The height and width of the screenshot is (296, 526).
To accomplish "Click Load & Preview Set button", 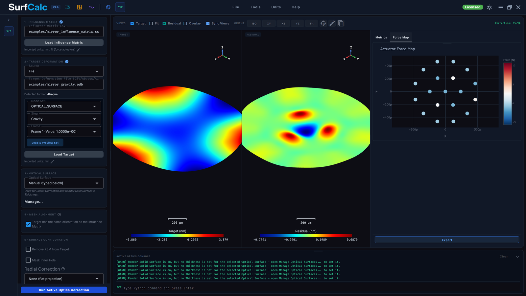I will (45, 143).
